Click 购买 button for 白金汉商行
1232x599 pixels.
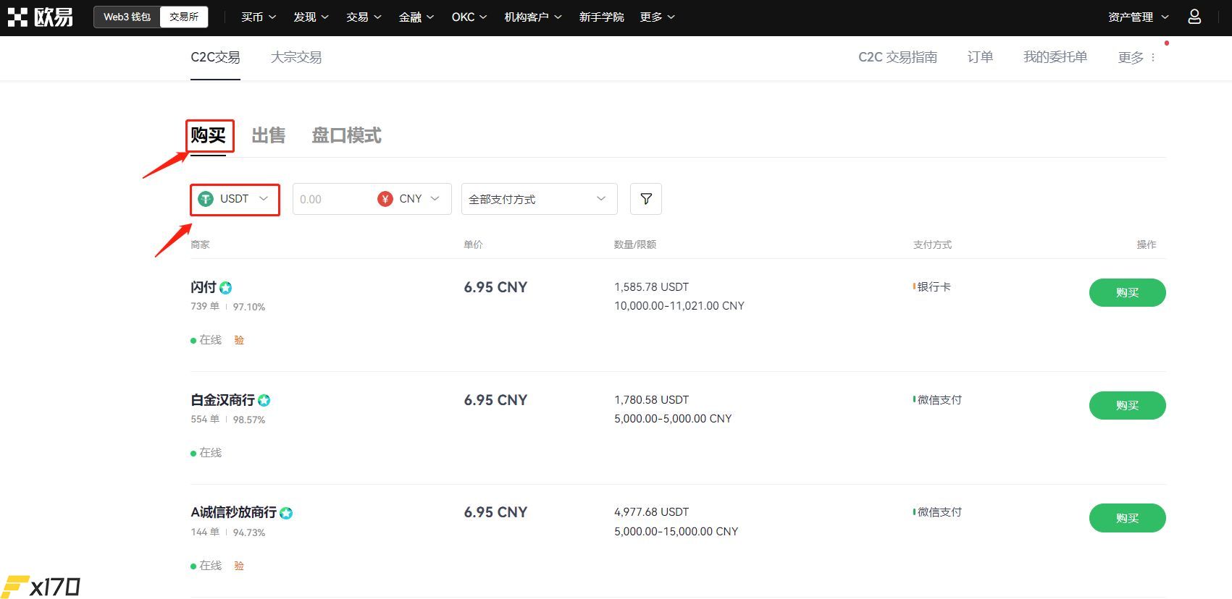pyautogui.click(x=1128, y=406)
